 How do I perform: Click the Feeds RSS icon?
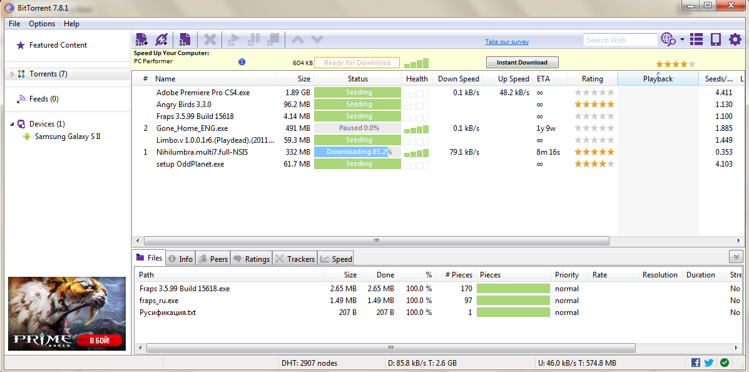(x=21, y=99)
